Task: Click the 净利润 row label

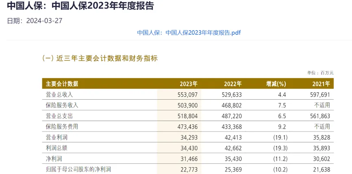Action: (54, 159)
